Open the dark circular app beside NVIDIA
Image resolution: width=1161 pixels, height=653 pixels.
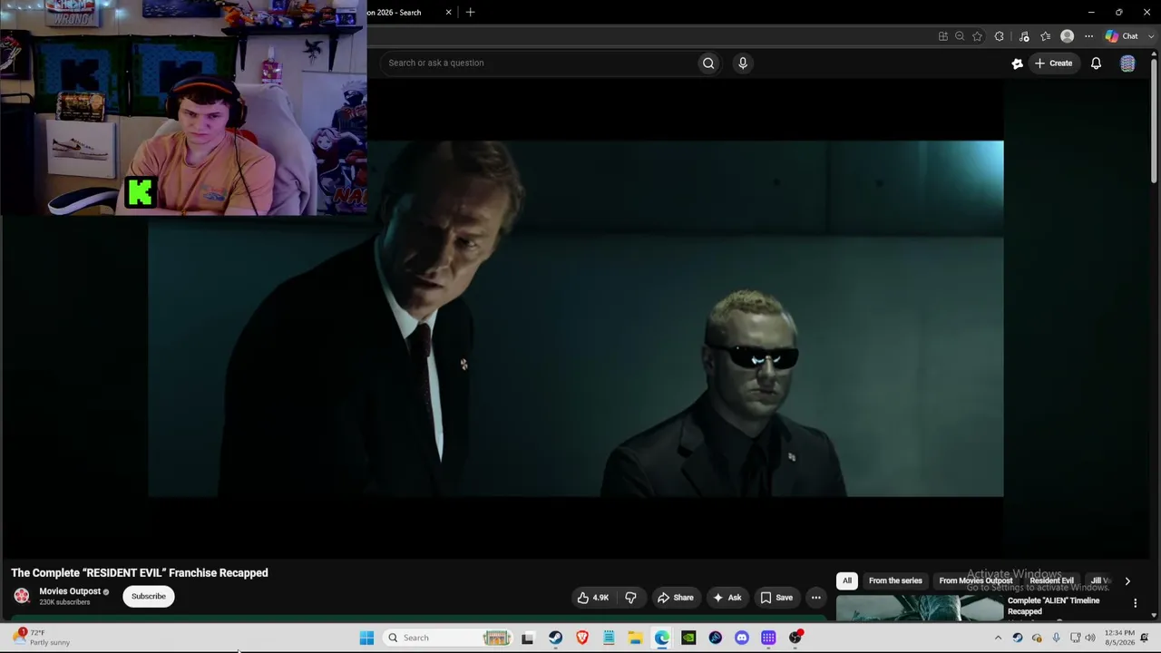(x=716, y=638)
